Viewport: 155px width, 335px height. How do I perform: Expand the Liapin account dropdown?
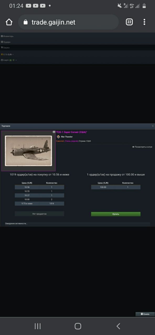coord(9,60)
